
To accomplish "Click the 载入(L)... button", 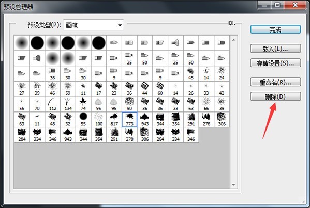I will click(x=275, y=49).
